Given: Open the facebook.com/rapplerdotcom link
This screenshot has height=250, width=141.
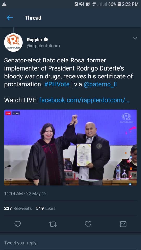Looking at the screenshot, I should tap(84, 100).
